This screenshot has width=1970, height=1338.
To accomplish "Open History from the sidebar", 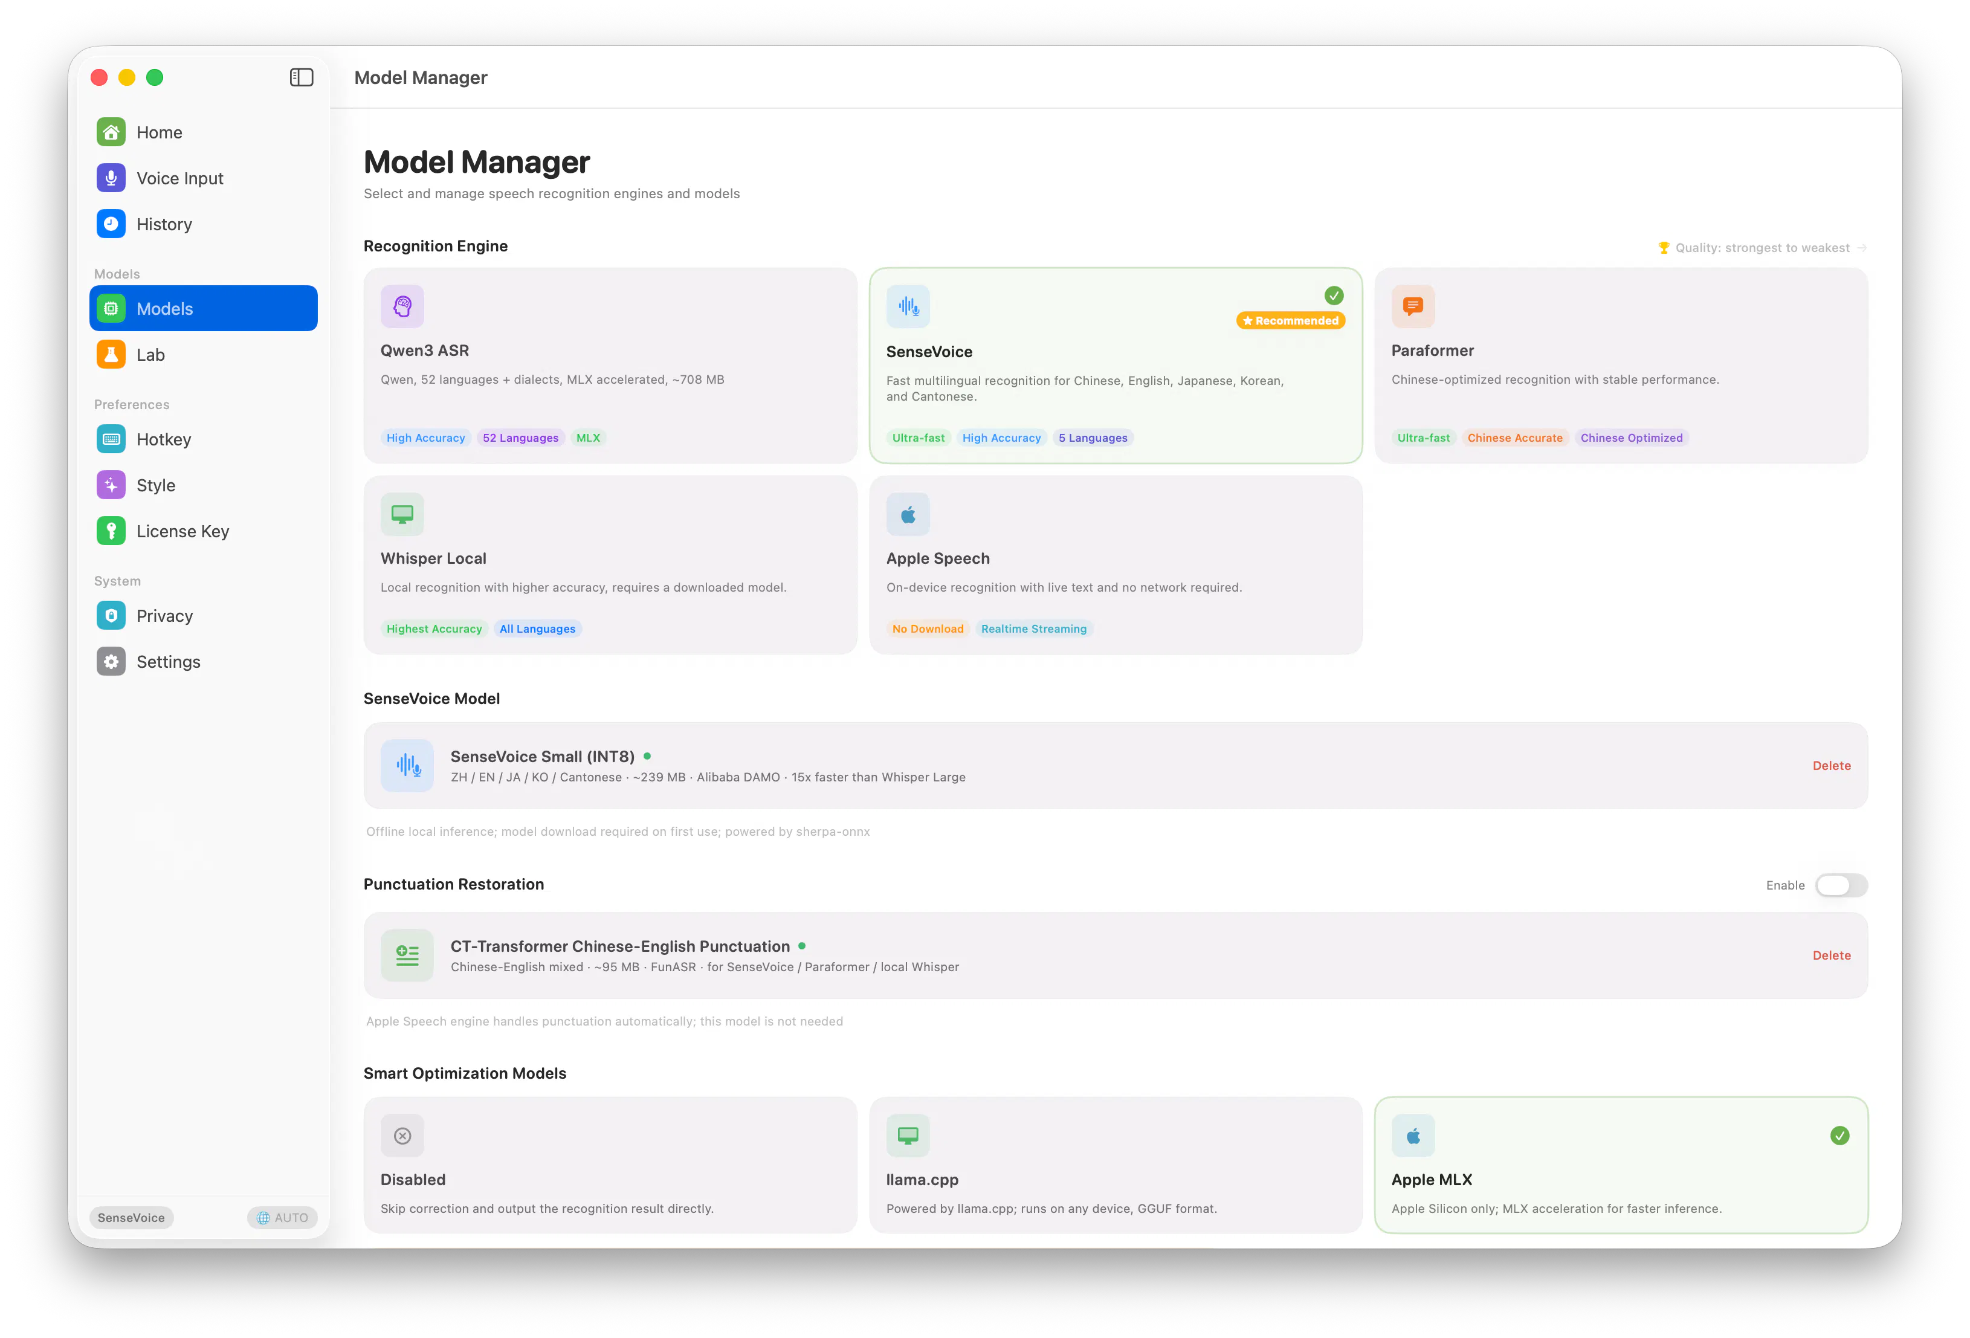I will pos(204,224).
